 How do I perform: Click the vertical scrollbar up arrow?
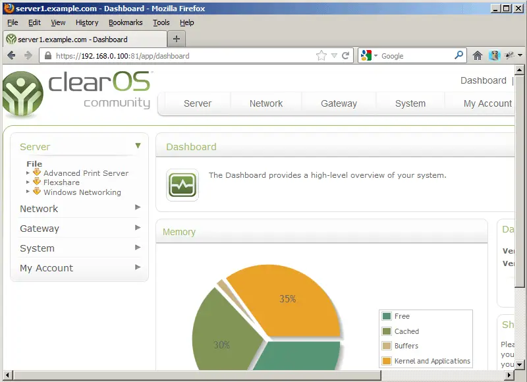(x=519, y=70)
